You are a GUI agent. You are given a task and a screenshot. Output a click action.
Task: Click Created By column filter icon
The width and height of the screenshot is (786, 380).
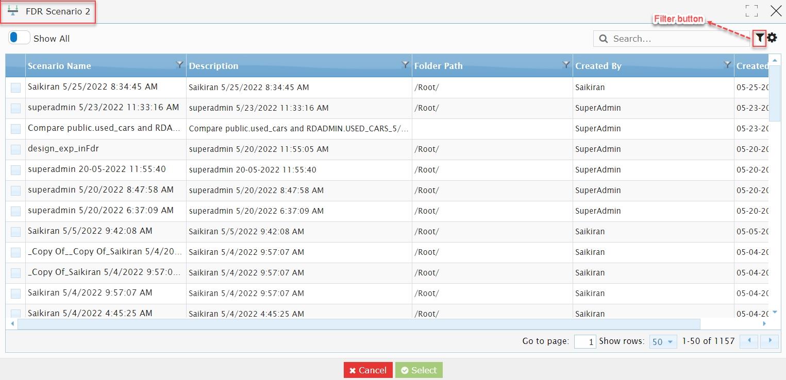[727, 64]
